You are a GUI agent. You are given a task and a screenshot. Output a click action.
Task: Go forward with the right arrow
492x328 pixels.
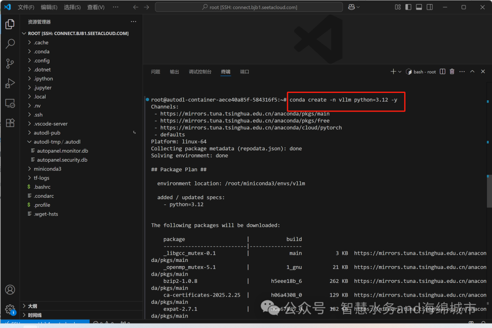point(147,7)
